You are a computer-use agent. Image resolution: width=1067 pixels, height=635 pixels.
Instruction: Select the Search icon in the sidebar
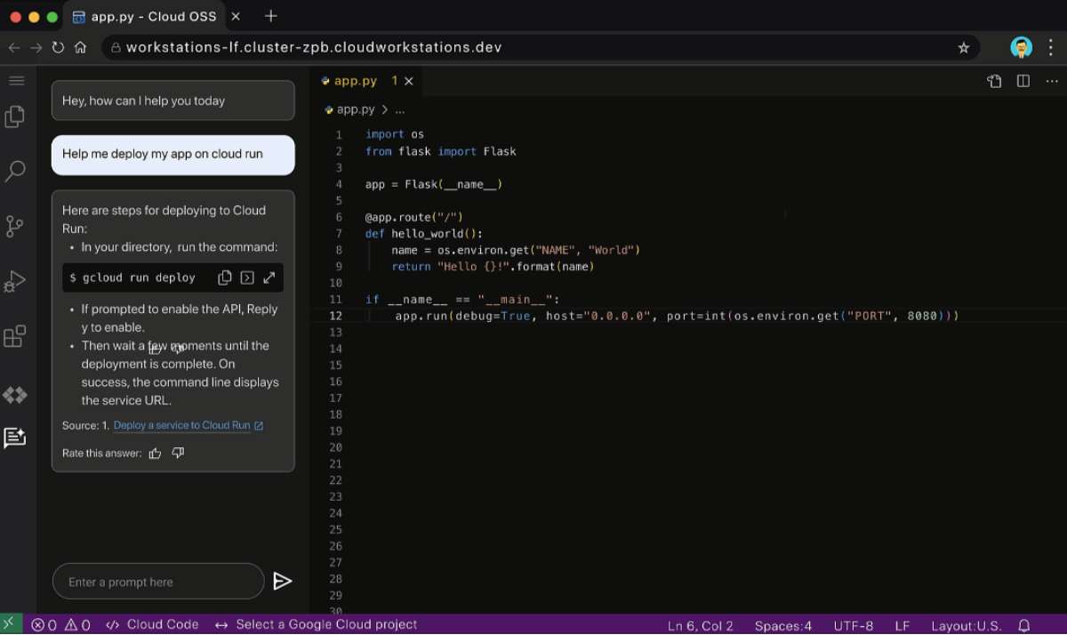pos(14,171)
